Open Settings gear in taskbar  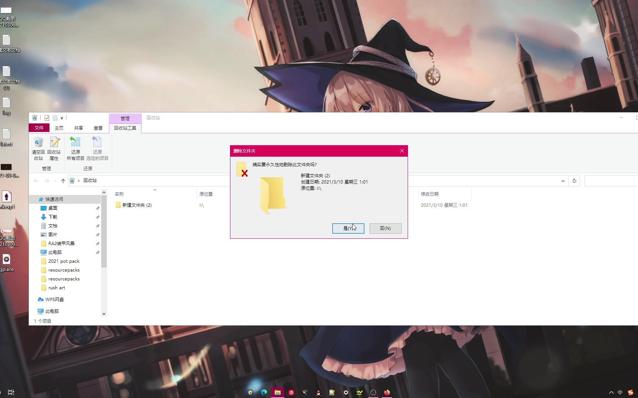pos(346,392)
